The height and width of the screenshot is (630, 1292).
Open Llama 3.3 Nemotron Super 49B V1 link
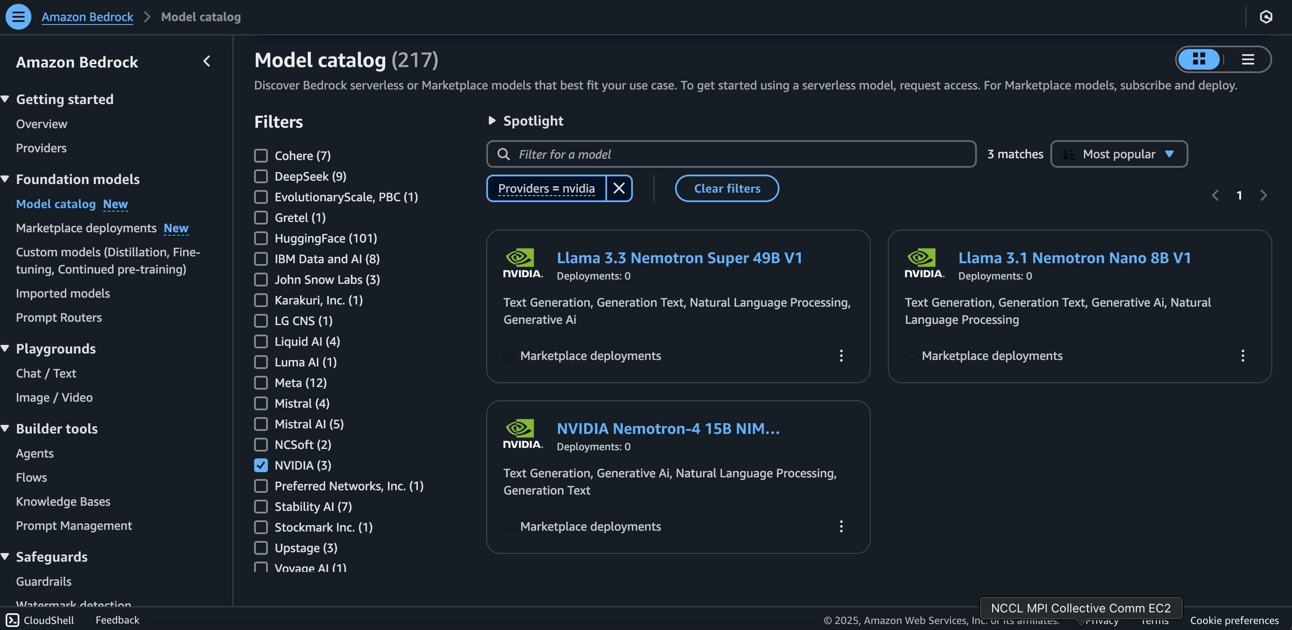[679, 258]
